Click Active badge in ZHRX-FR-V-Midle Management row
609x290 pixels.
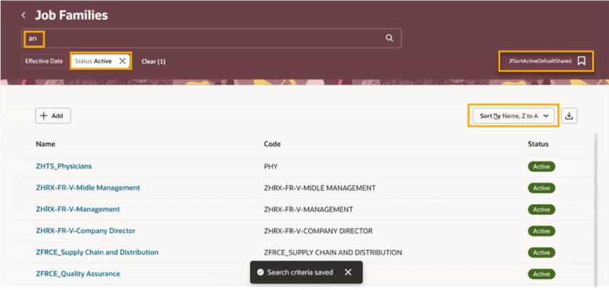pyautogui.click(x=541, y=188)
